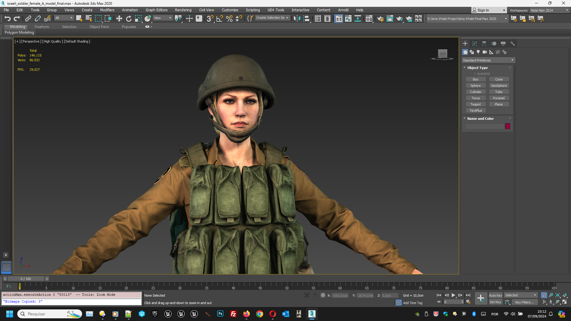Open the Create Selection Set dropdown

[272, 18]
